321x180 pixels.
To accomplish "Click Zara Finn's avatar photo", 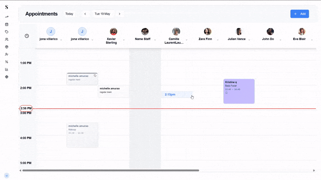I will (x=207, y=32).
